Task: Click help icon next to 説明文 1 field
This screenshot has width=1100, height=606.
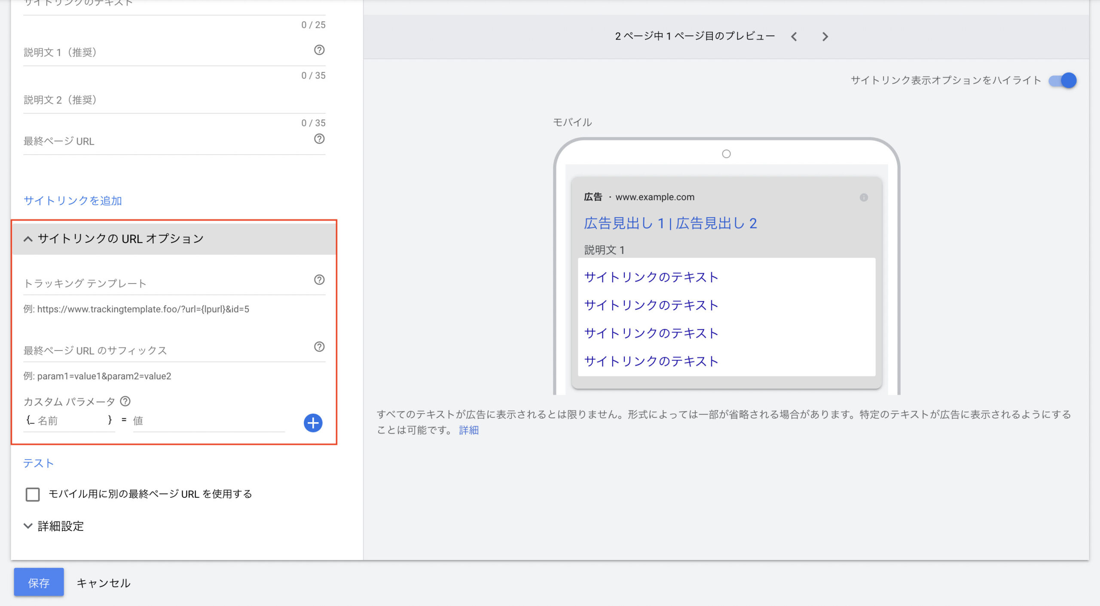Action: point(319,50)
